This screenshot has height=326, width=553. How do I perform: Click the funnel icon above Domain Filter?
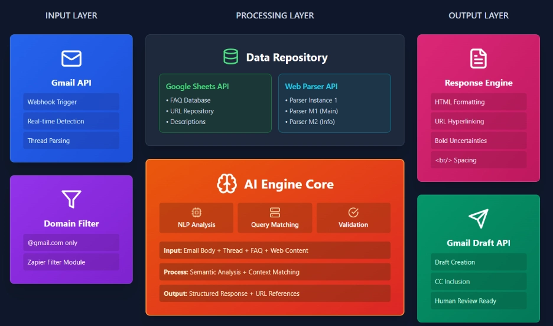[x=71, y=199]
